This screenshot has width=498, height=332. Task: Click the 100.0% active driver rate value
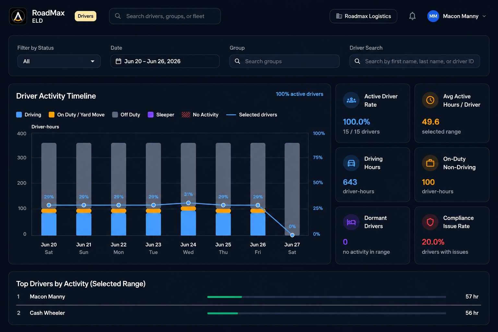[x=356, y=122]
